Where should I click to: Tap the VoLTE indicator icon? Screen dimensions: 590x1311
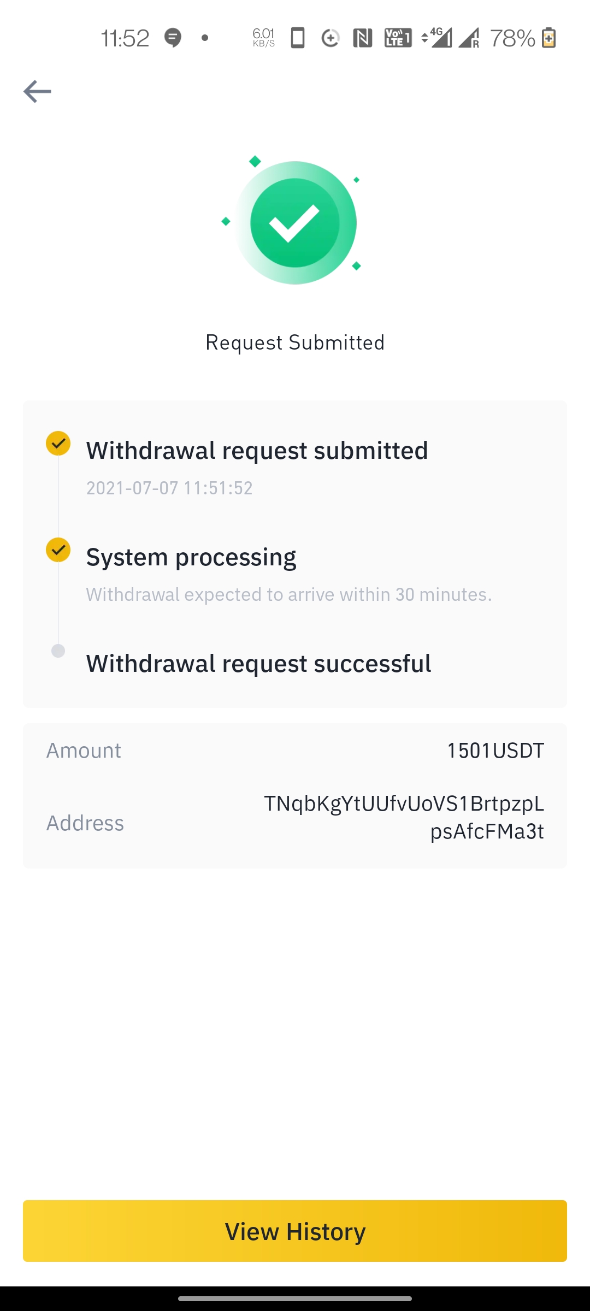pos(398,38)
